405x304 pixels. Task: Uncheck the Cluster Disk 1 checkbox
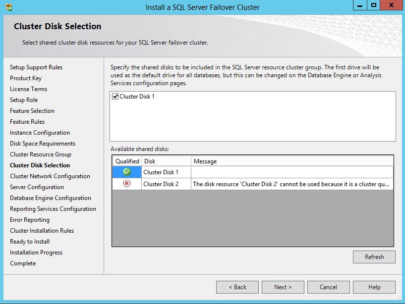(x=115, y=97)
